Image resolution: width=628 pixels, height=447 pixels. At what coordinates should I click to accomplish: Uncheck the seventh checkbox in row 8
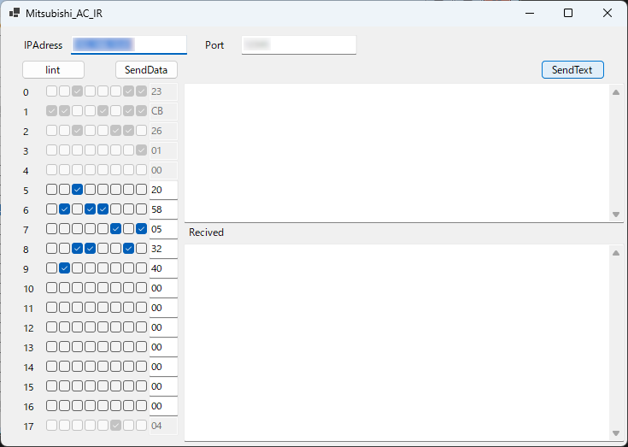point(128,248)
